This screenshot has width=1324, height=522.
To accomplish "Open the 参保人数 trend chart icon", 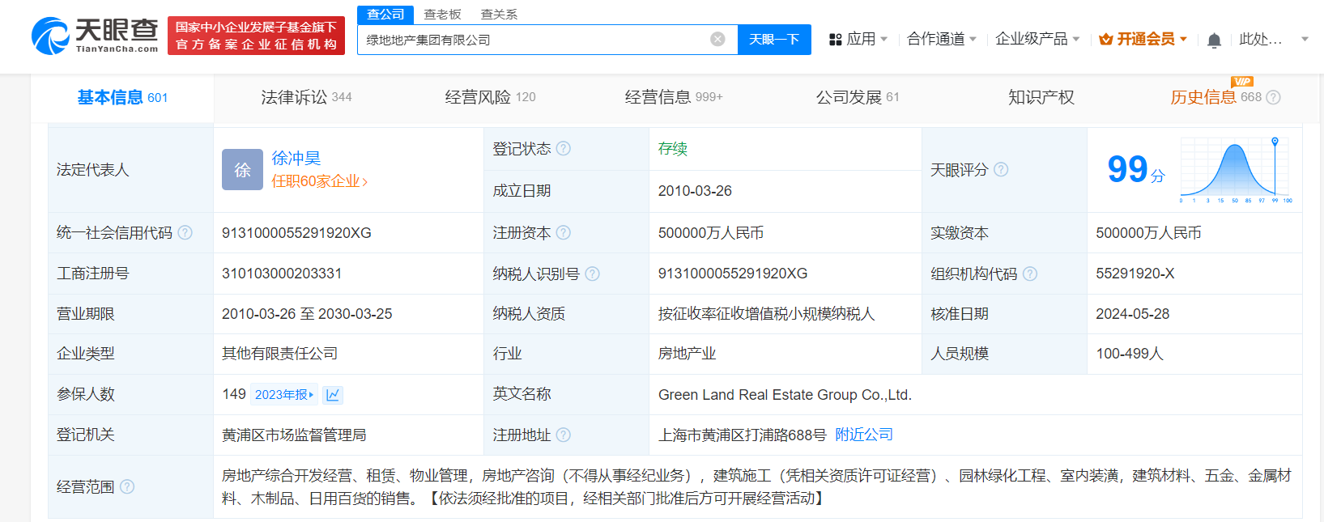I will pos(333,395).
